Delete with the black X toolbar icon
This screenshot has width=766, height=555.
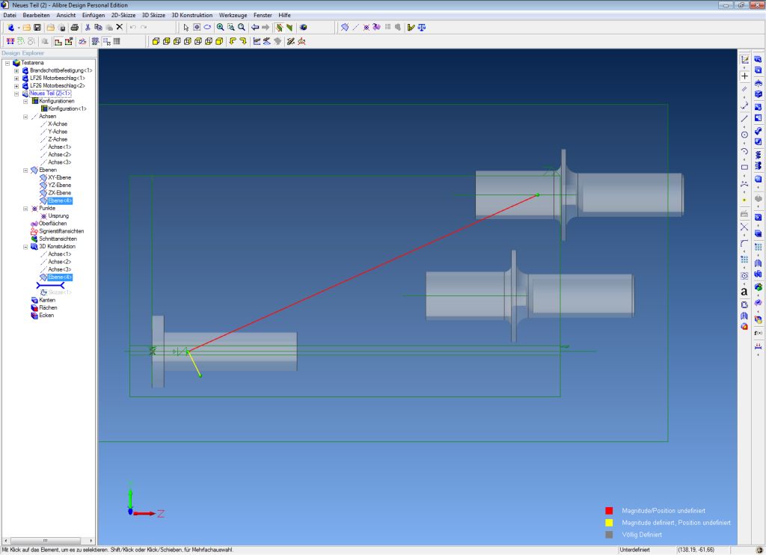click(x=119, y=28)
